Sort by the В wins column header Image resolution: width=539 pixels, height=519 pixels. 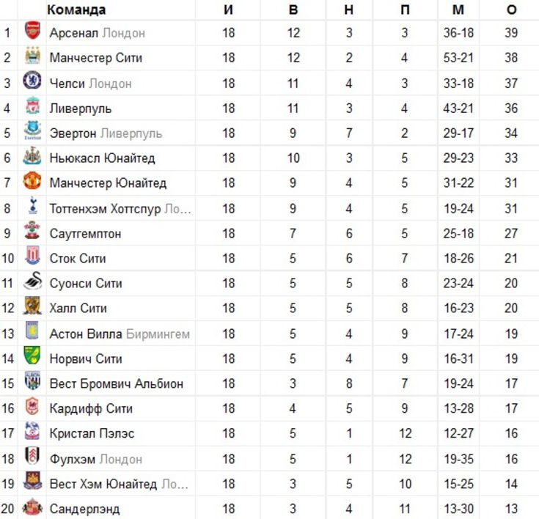[293, 10]
